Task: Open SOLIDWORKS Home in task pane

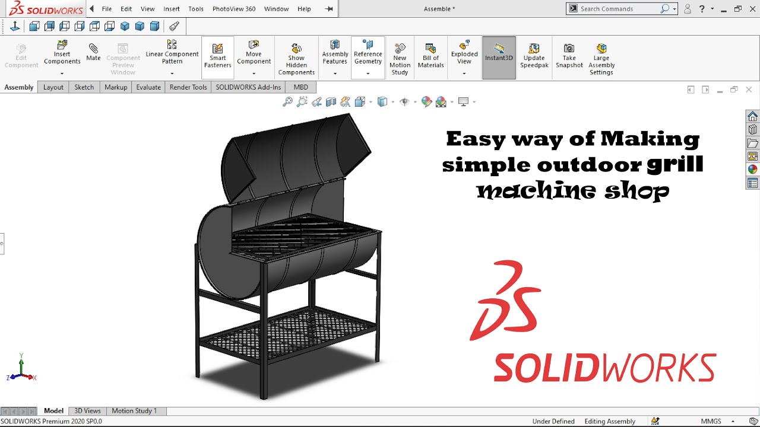Action: click(753, 116)
